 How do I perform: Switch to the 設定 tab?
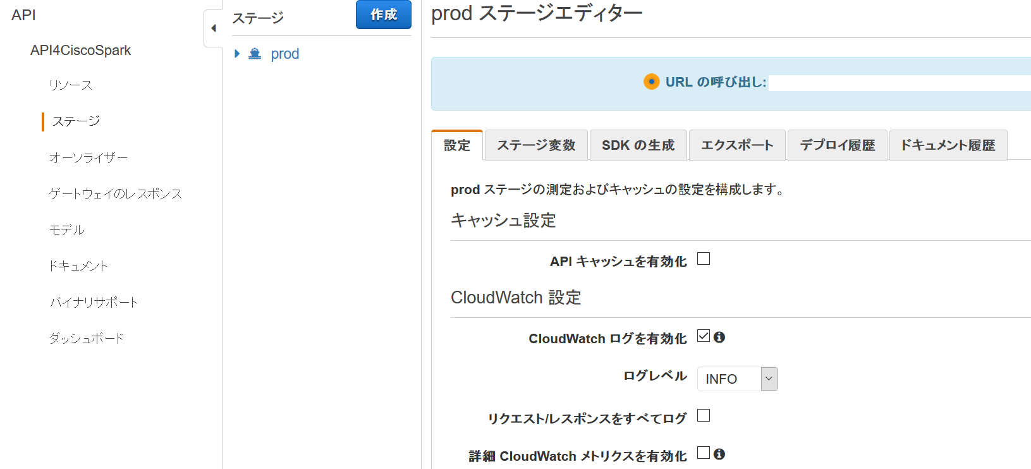(x=457, y=145)
